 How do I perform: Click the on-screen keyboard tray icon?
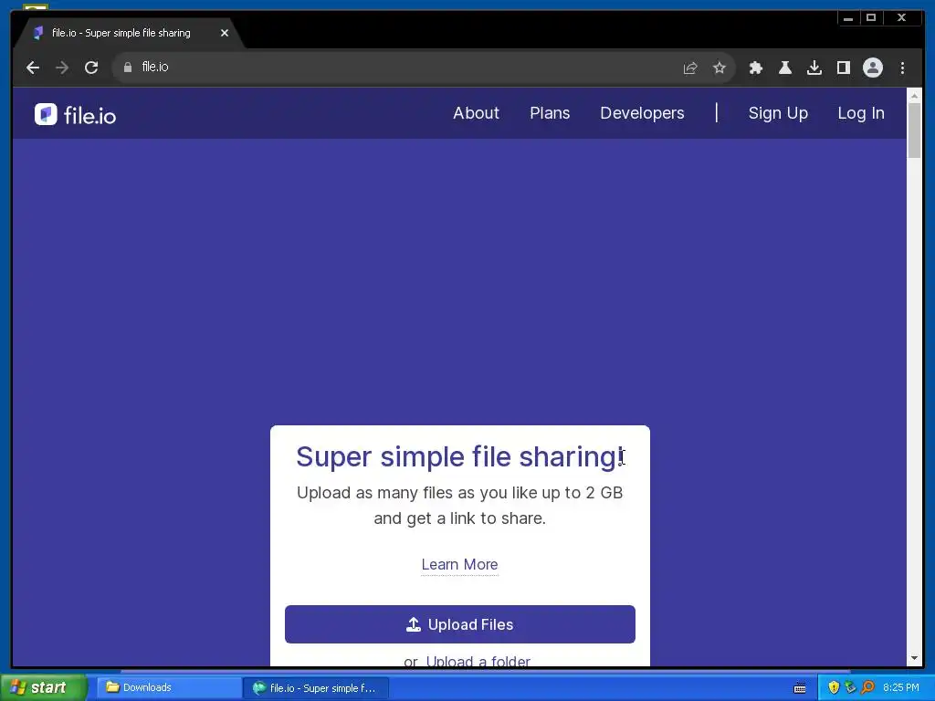click(800, 688)
